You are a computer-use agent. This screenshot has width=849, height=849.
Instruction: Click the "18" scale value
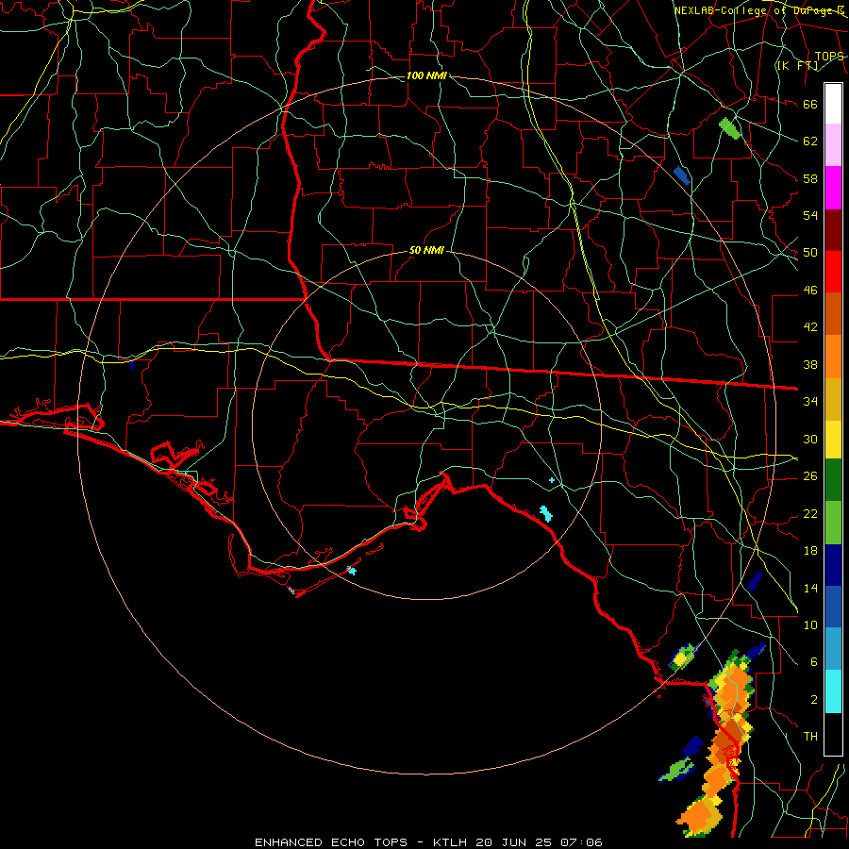tap(810, 551)
